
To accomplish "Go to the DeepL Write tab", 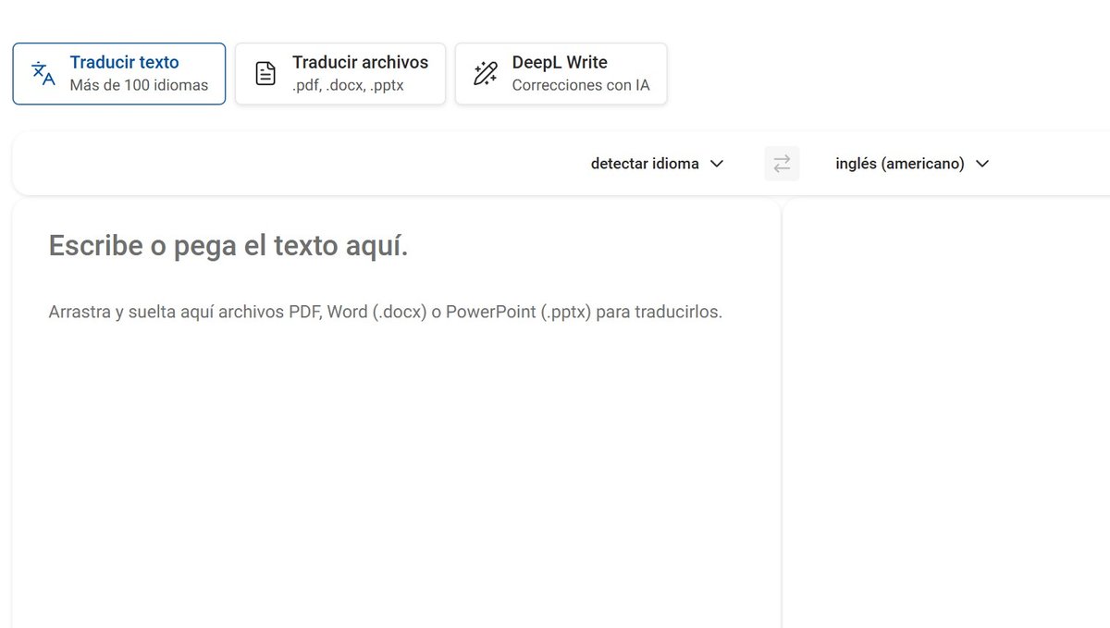I will point(560,63).
